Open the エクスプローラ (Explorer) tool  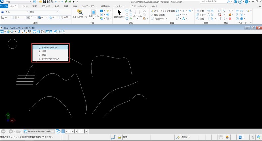[80, 14]
